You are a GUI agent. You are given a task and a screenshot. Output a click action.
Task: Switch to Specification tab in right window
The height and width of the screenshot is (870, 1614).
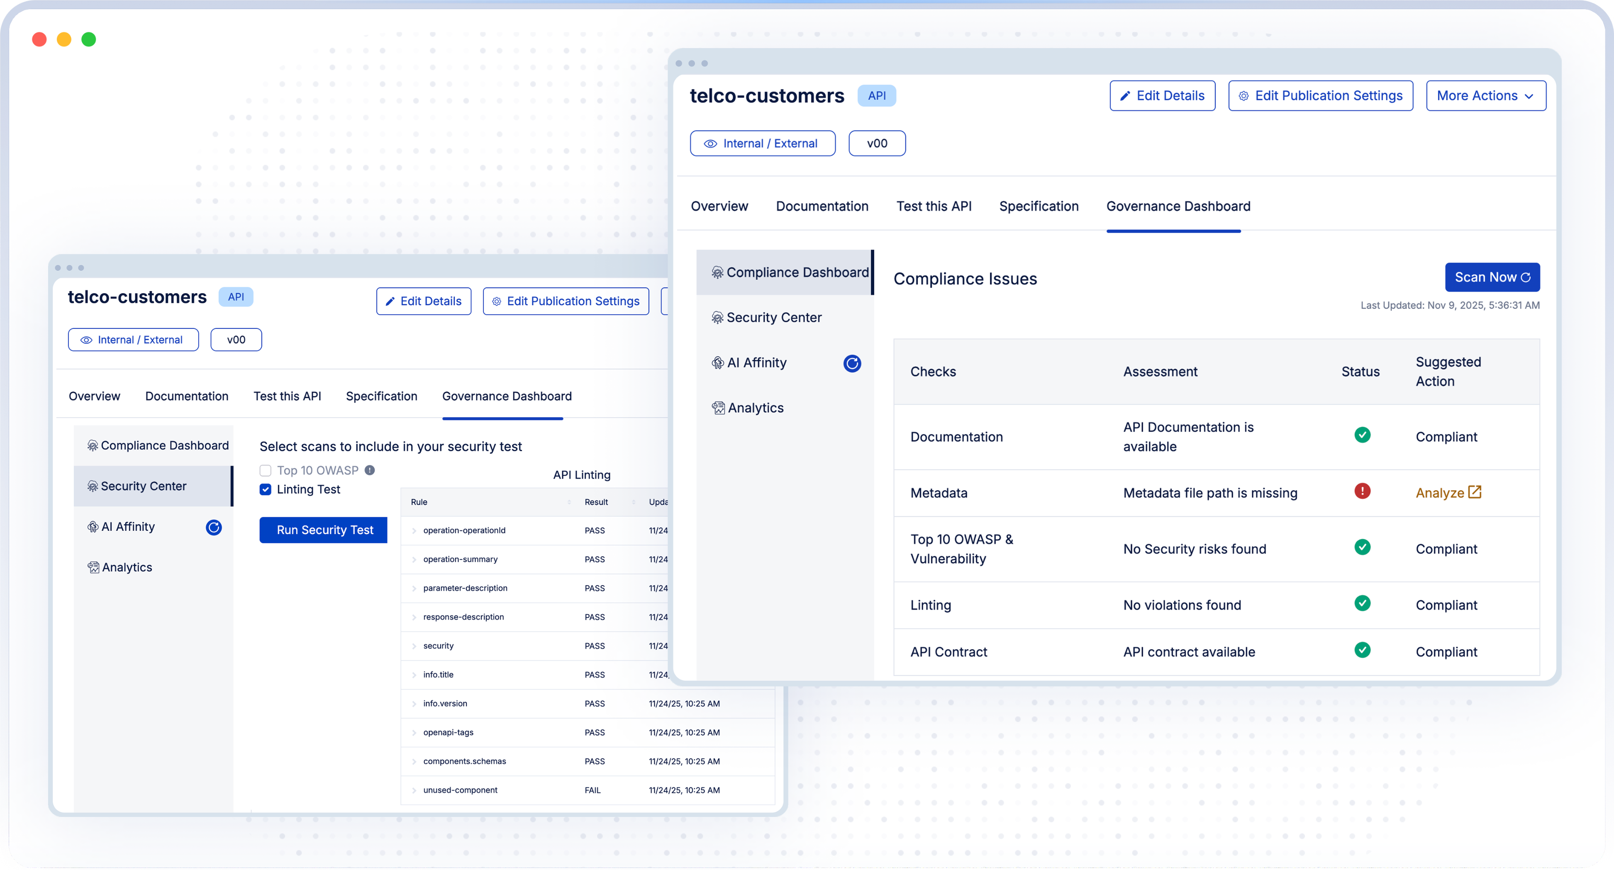(1038, 206)
